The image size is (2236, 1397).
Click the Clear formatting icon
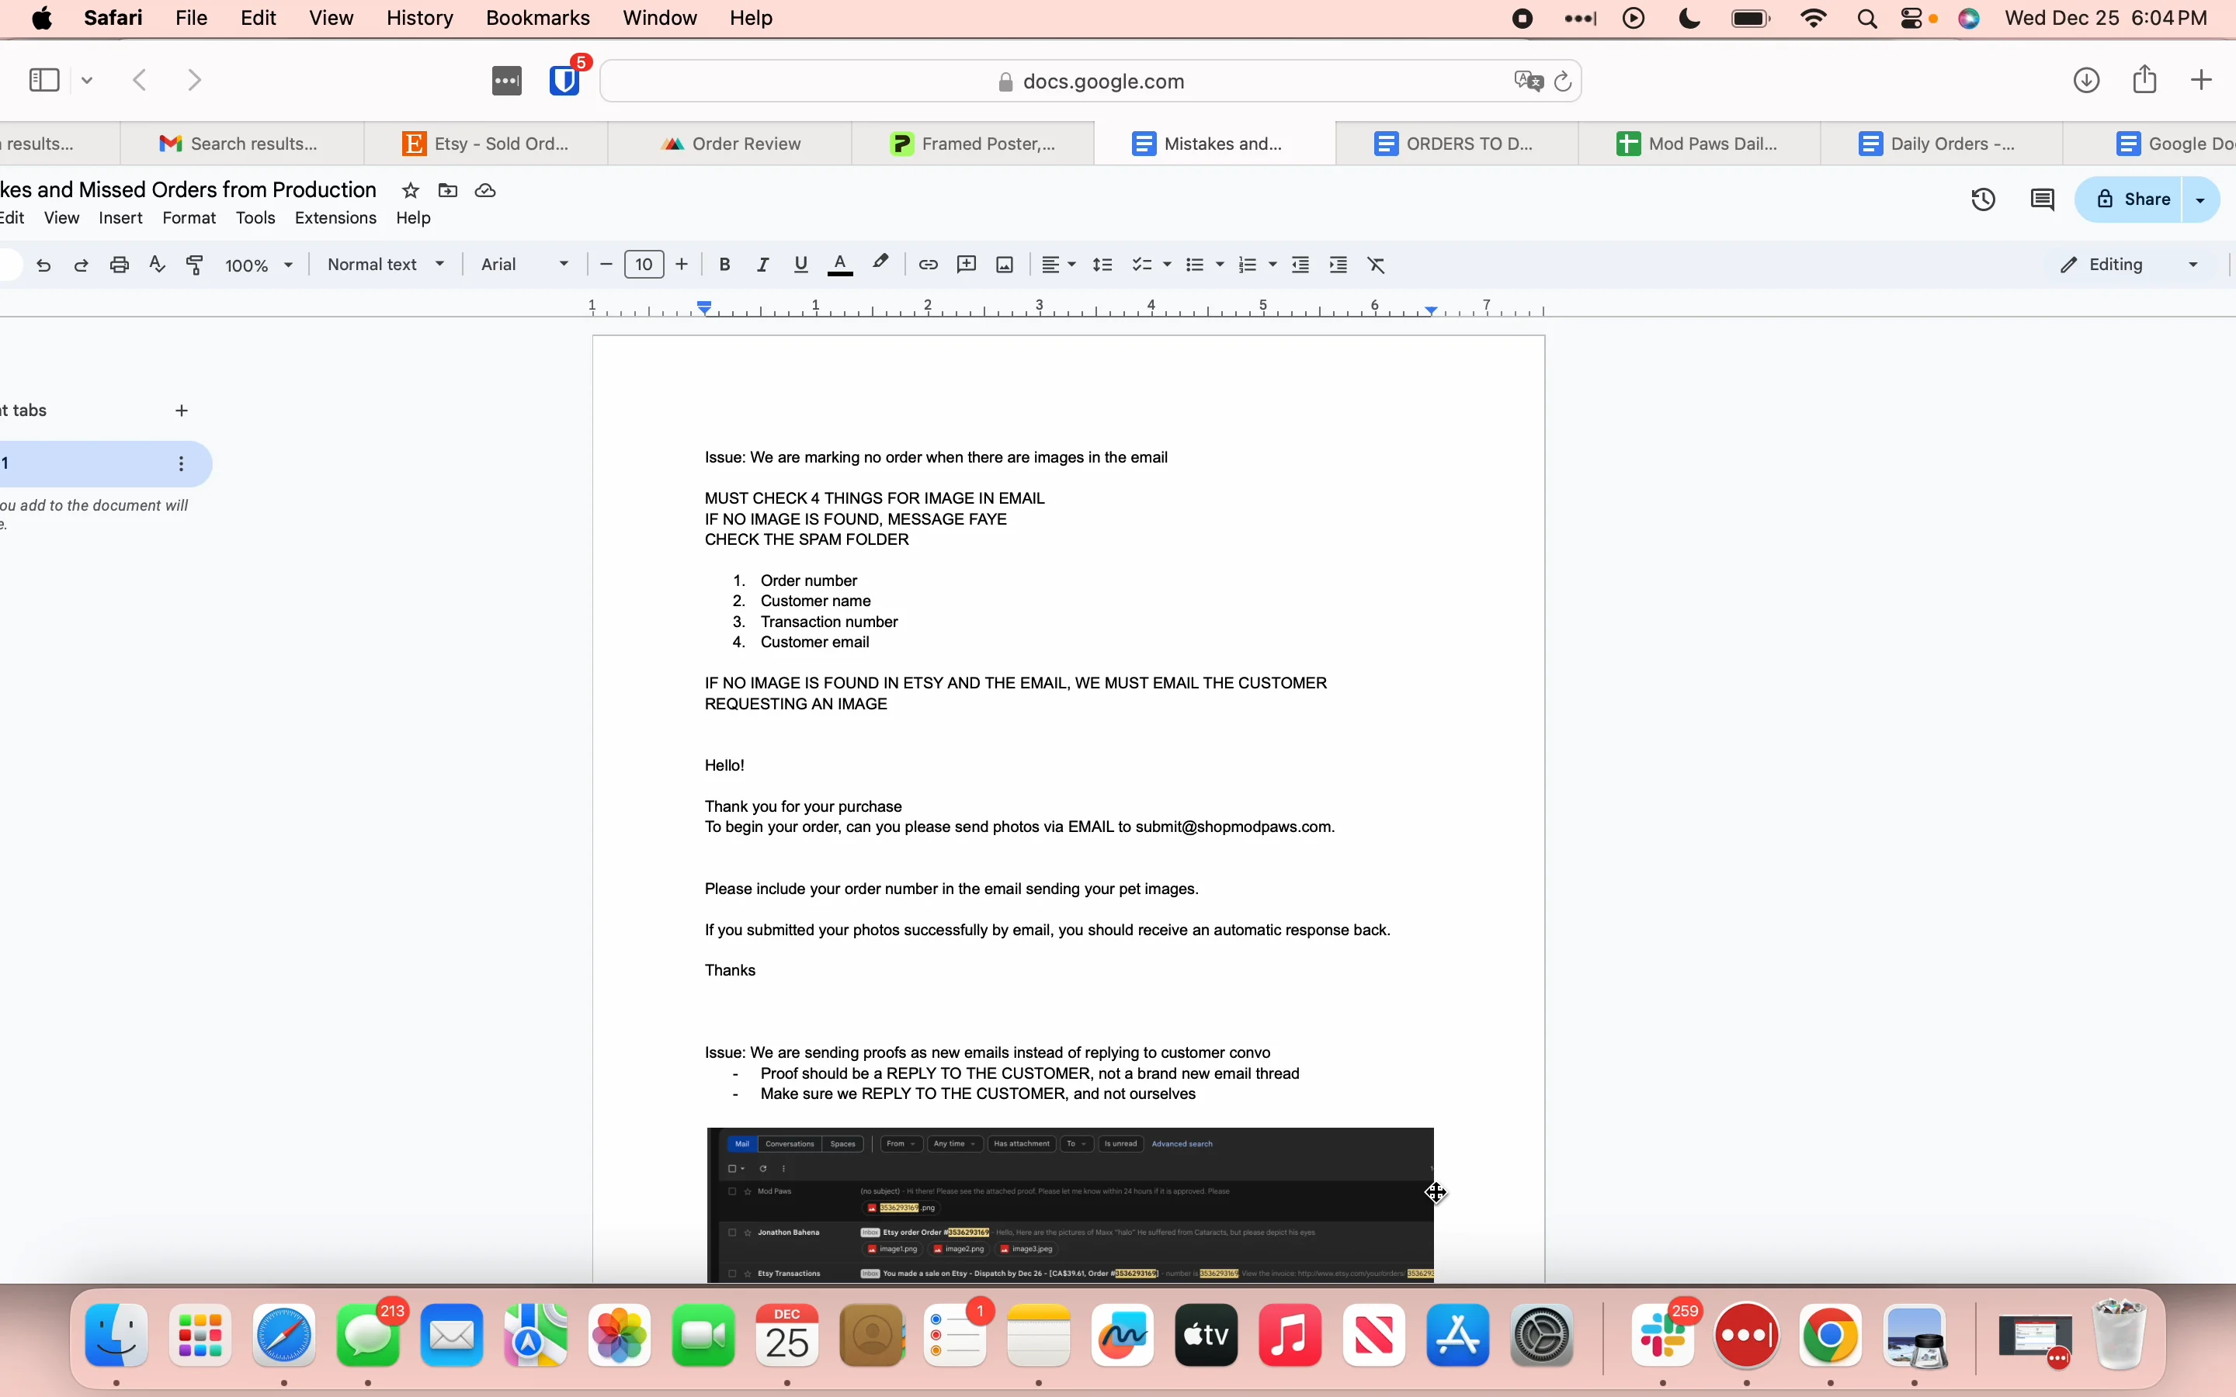click(x=1377, y=265)
